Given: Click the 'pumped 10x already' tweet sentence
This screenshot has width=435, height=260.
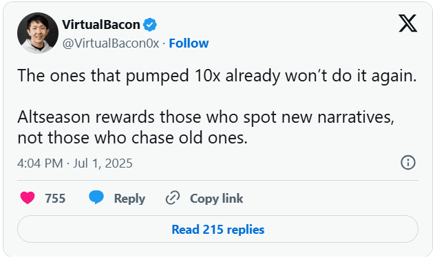Looking at the screenshot, I should [217, 76].
